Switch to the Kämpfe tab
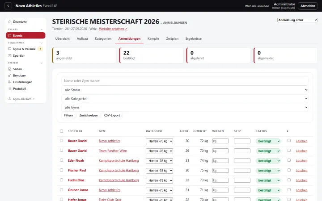This screenshot has height=201, width=322. (153, 38)
